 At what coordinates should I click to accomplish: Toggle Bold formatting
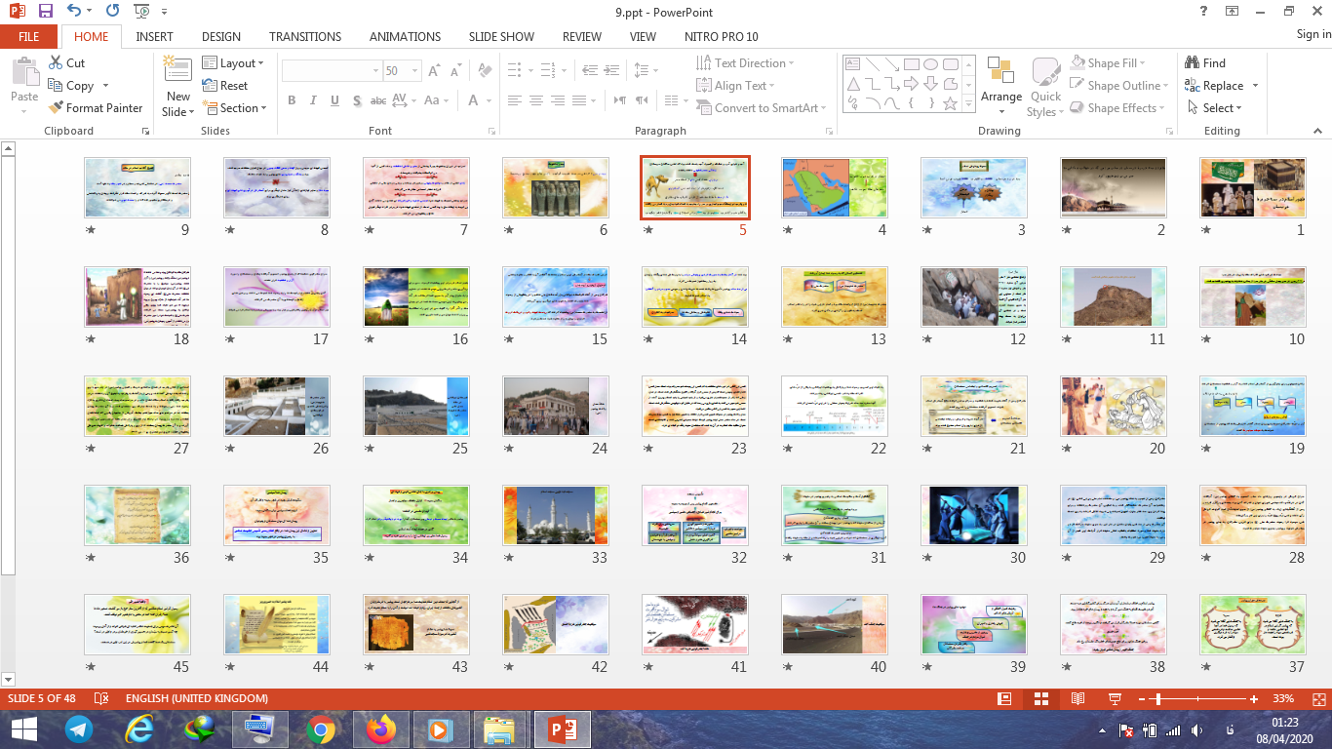point(292,100)
